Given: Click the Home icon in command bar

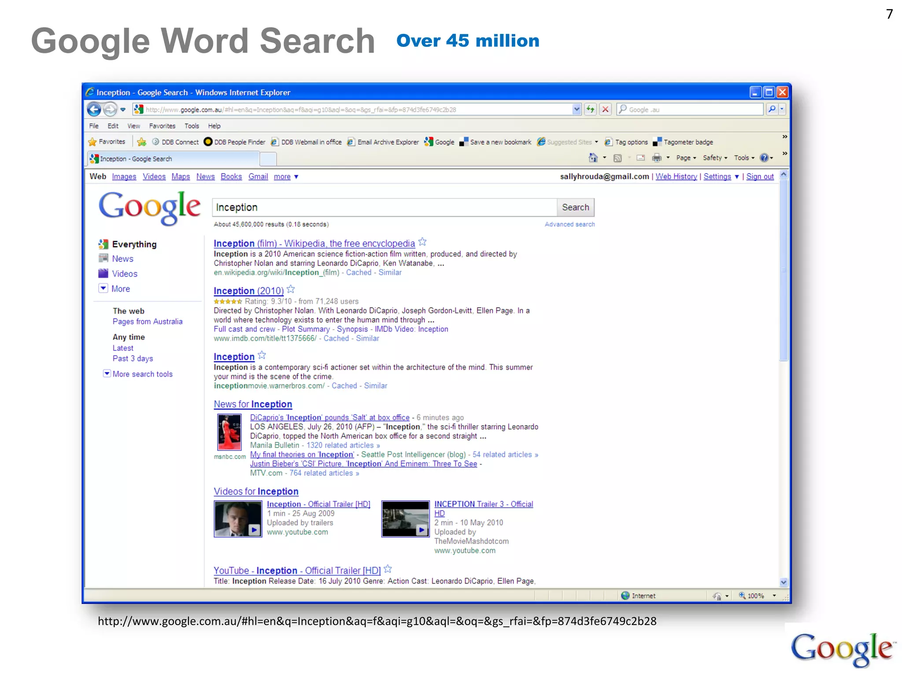Looking at the screenshot, I should (593, 158).
